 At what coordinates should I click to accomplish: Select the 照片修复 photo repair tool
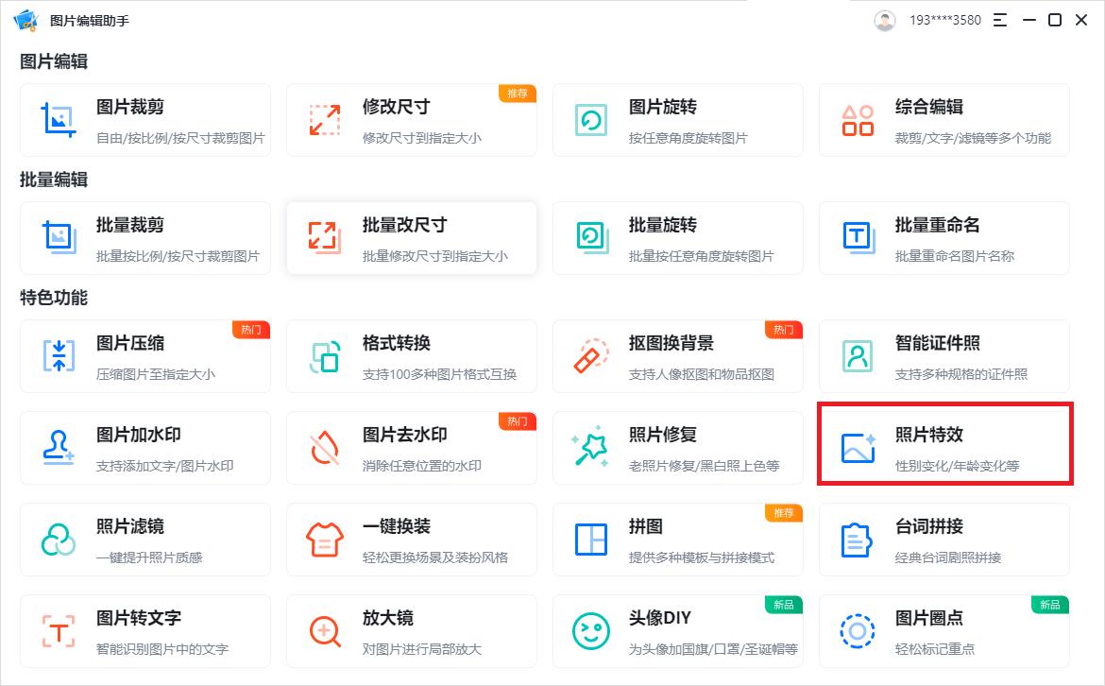pos(678,448)
